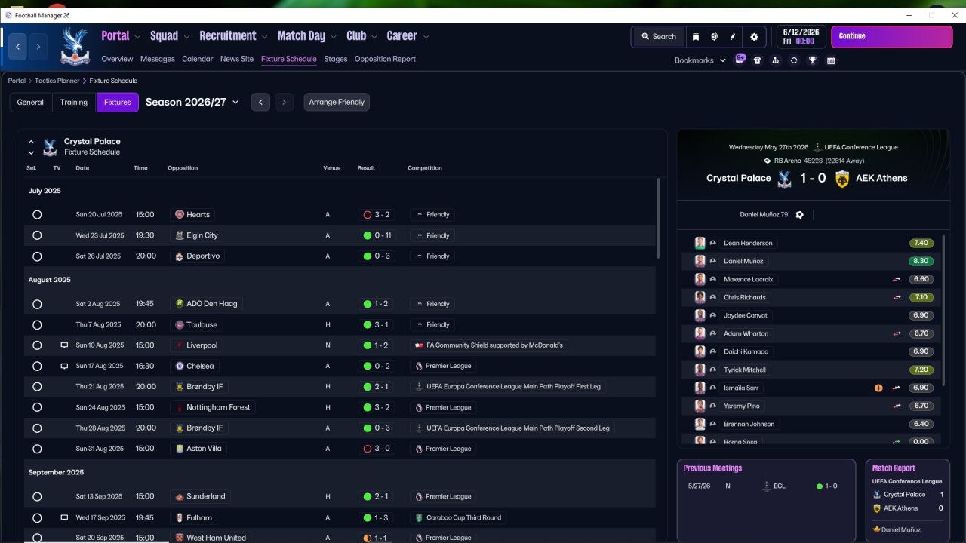Click the TV broadcast icon for the Fulham match
The width and height of the screenshot is (966, 543).
tap(64, 517)
